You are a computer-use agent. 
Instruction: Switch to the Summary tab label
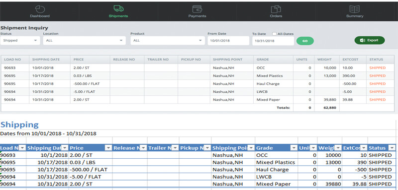pyautogui.click(x=355, y=16)
